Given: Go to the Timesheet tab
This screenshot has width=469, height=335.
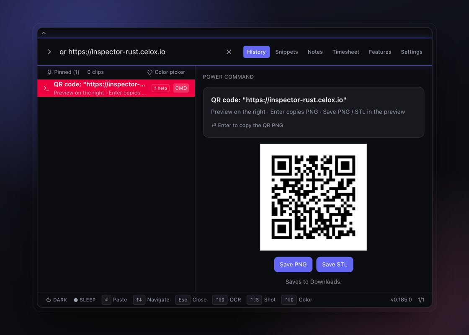Looking at the screenshot, I should (346, 52).
